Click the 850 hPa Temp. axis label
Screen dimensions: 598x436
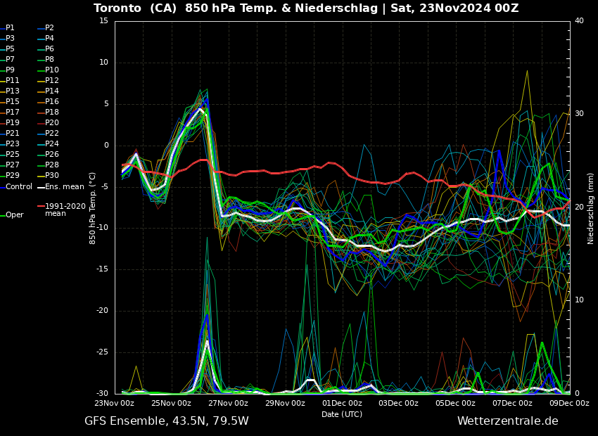93,207
